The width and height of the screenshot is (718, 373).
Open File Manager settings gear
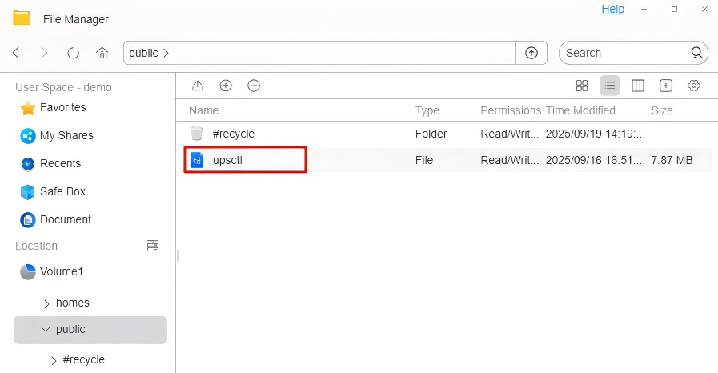[x=694, y=86]
